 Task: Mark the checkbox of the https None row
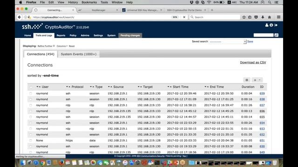[31, 140]
